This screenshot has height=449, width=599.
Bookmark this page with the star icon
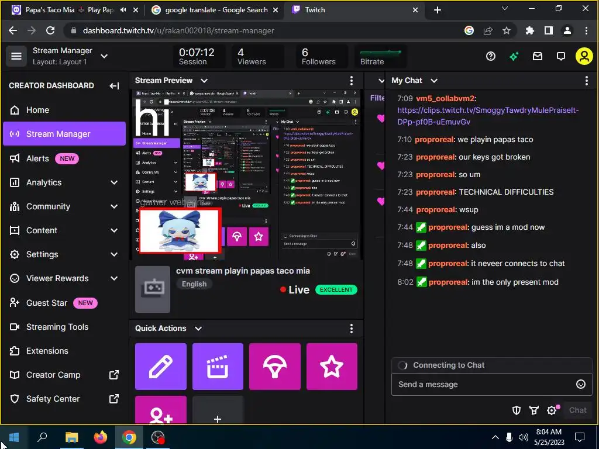pos(507,30)
